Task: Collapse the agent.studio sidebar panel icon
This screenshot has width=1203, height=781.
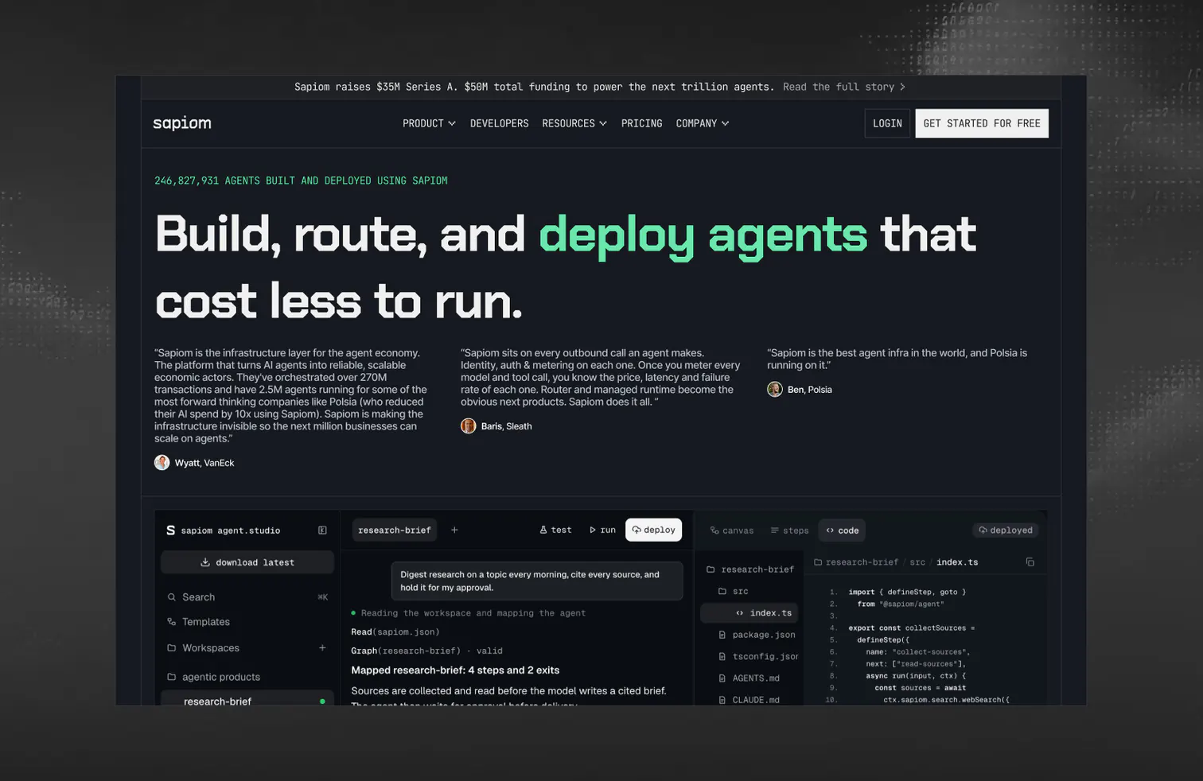Action: pyautogui.click(x=322, y=530)
